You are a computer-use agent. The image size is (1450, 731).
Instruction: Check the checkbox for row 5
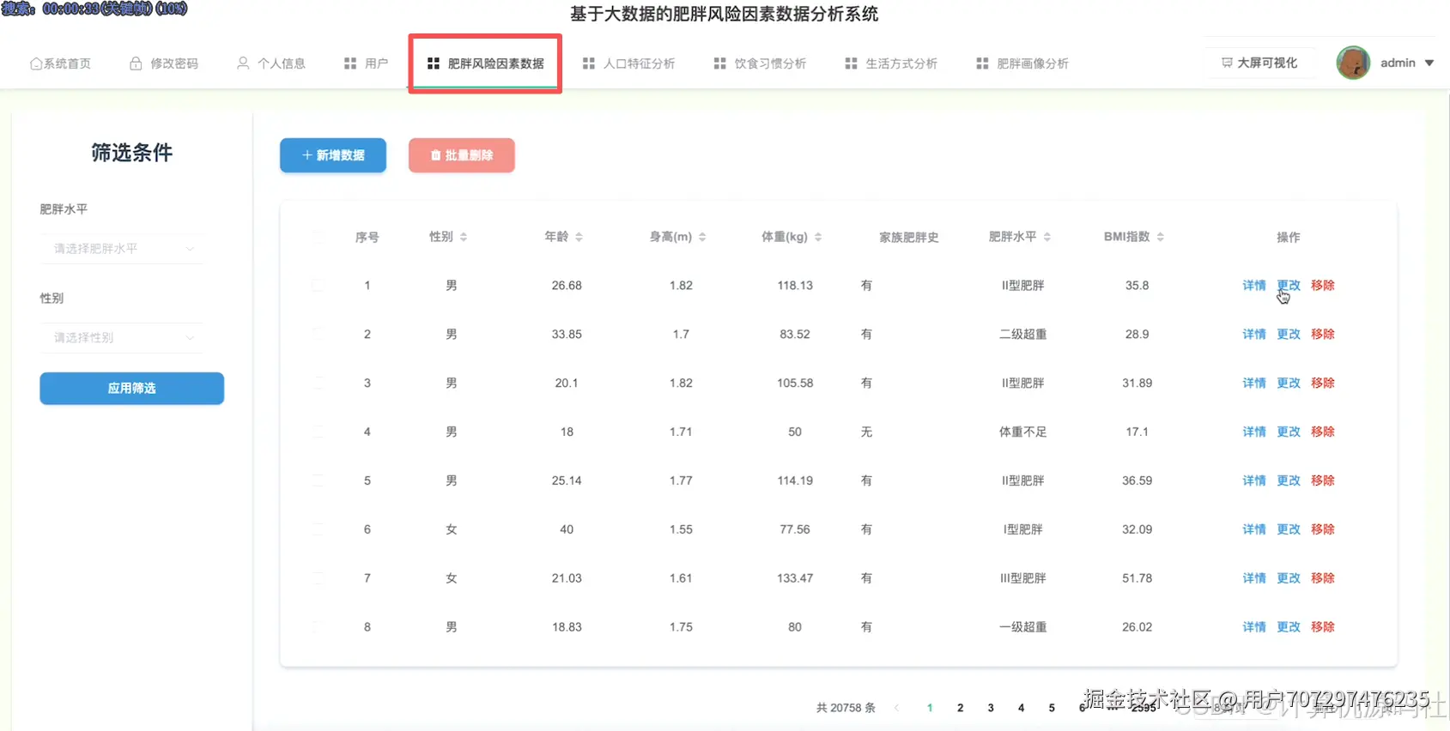318,481
